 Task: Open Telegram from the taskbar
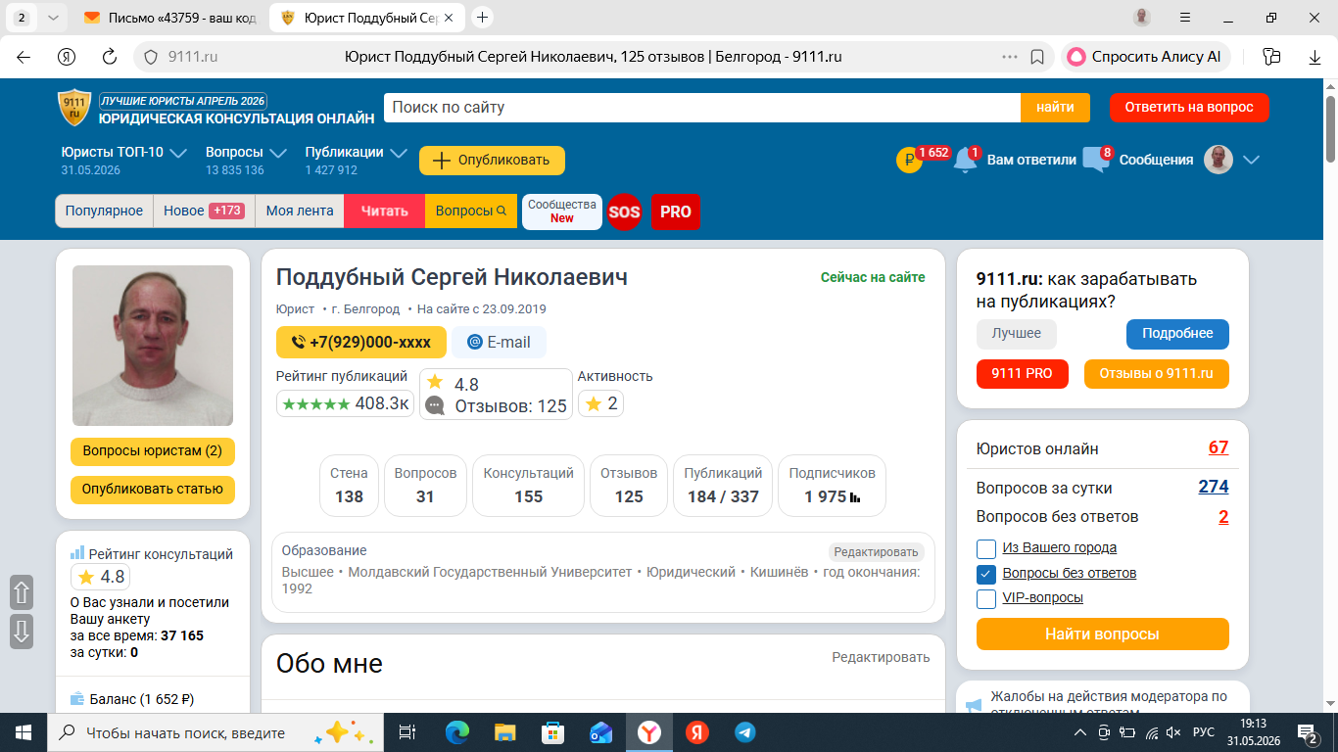(x=744, y=731)
